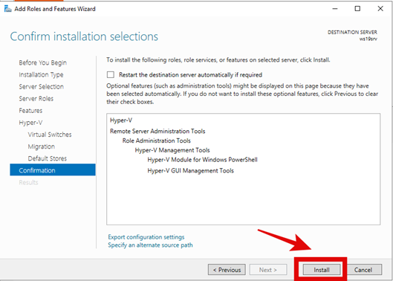Open the Installation Type step

pos(41,74)
